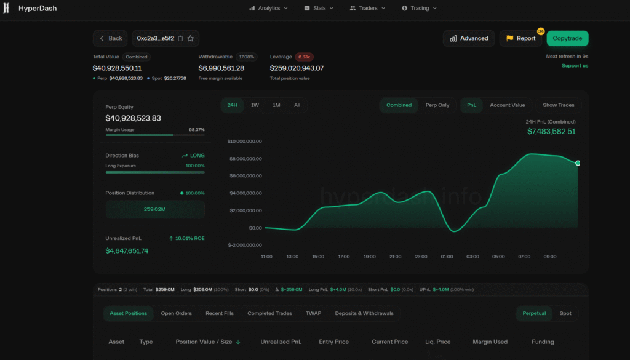Switch chart to Perp Only mode
Viewport: 630px width, 360px height.
[437, 105]
